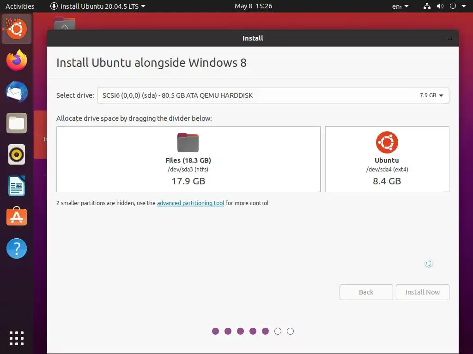Image resolution: width=473 pixels, height=354 pixels.
Task: Open the Help icon in the dock
Action: tap(17, 248)
